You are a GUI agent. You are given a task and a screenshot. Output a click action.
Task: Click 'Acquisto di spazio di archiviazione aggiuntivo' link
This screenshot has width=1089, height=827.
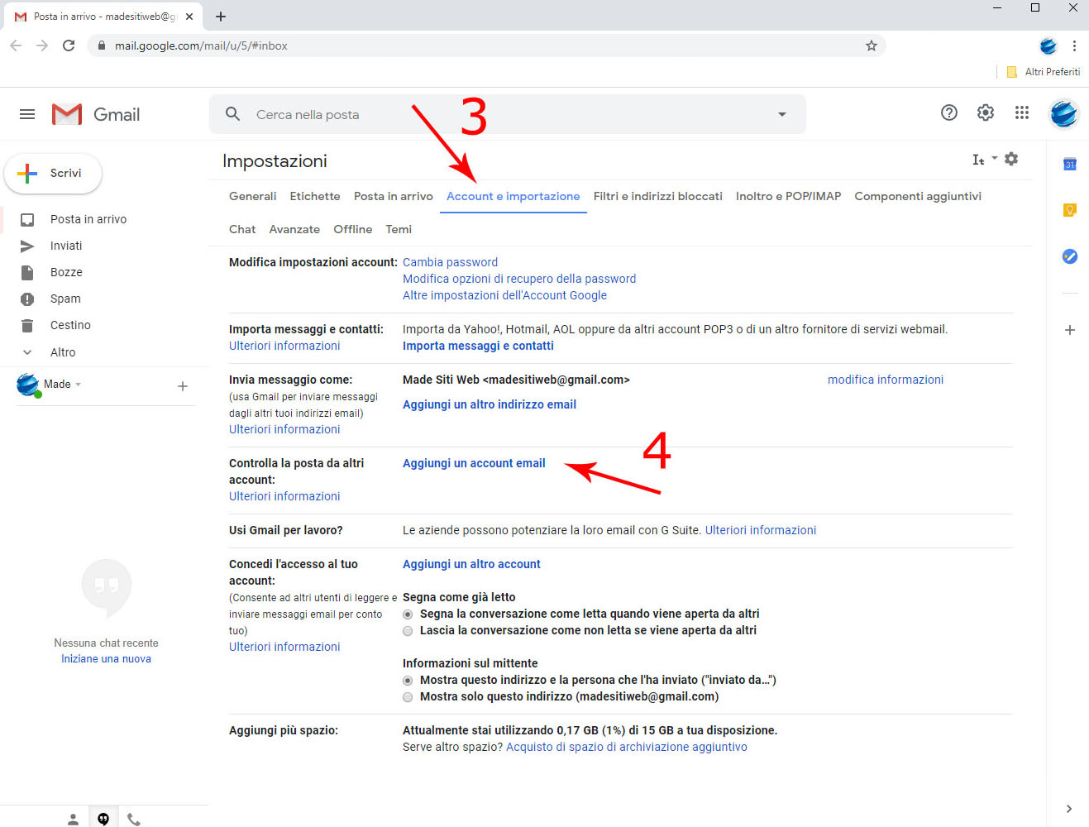(627, 747)
